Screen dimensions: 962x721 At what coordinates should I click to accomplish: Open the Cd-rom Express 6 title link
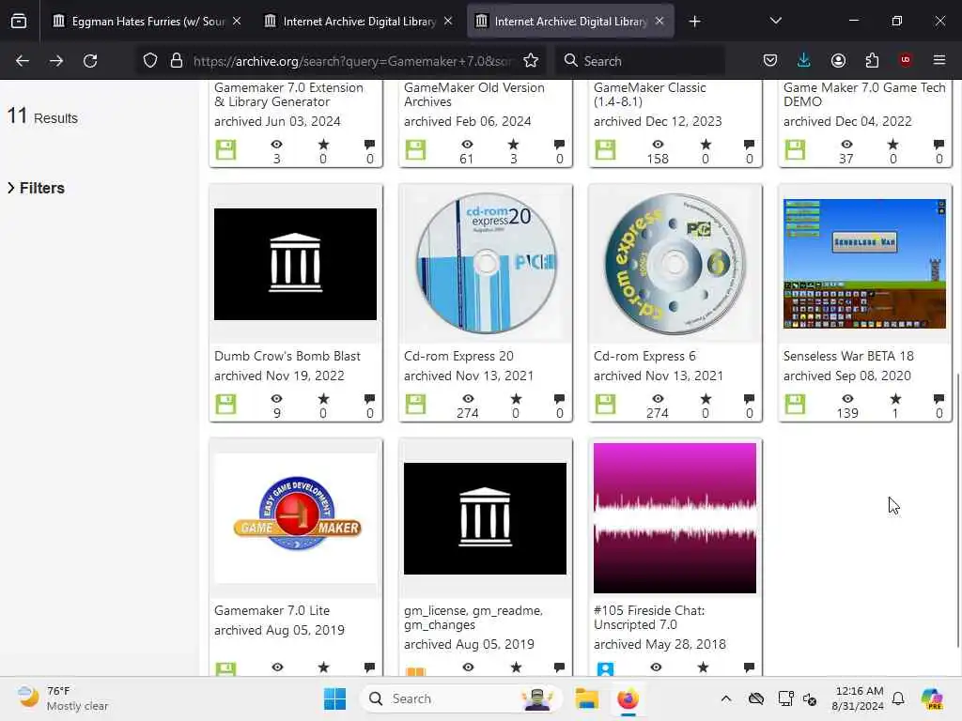click(x=644, y=356)
